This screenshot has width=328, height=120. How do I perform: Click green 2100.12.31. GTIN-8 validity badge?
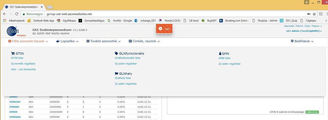coord(312,112)
